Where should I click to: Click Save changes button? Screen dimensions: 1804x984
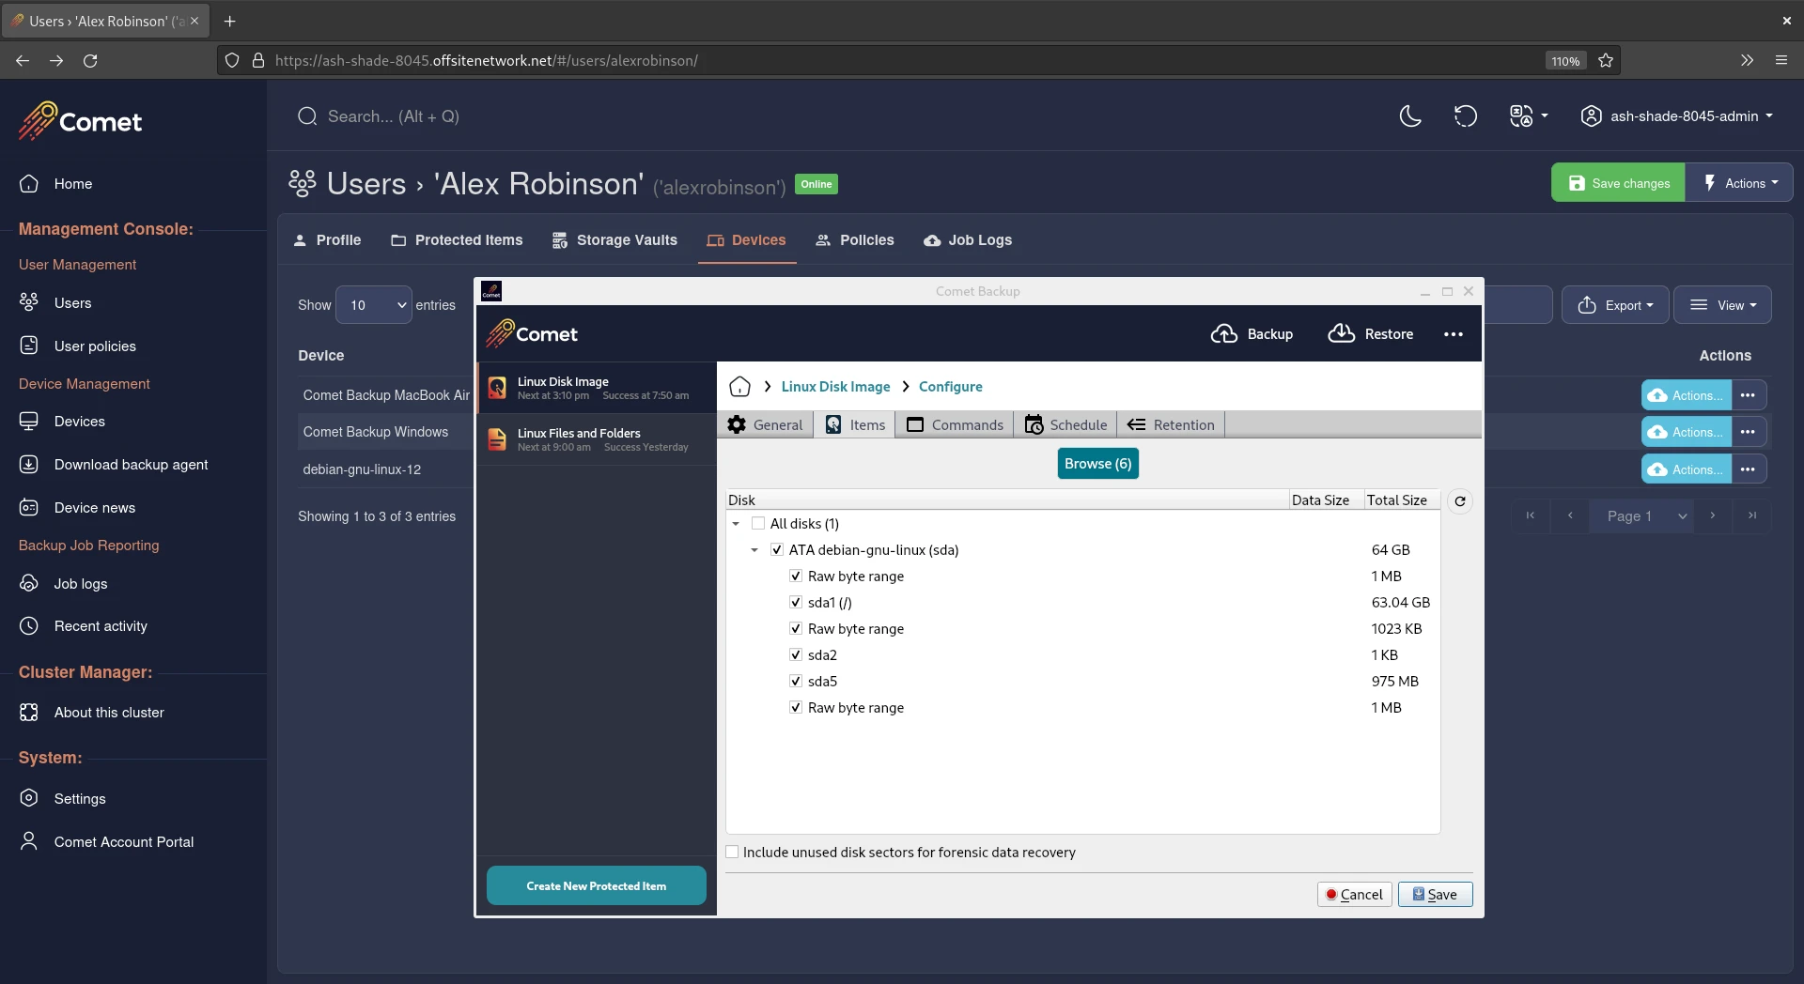pos(1618,183)
